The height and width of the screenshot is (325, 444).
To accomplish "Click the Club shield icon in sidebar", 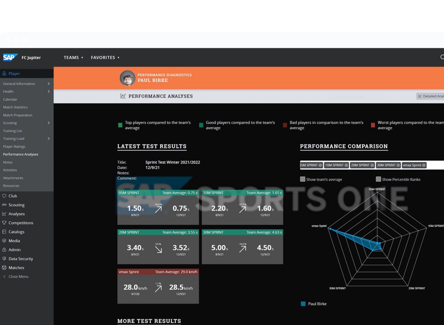I will pos(4,196).
